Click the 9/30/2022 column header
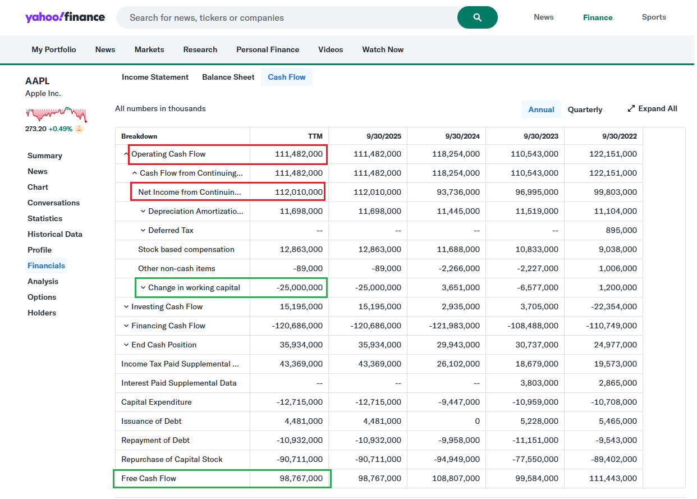 [620, 136]
